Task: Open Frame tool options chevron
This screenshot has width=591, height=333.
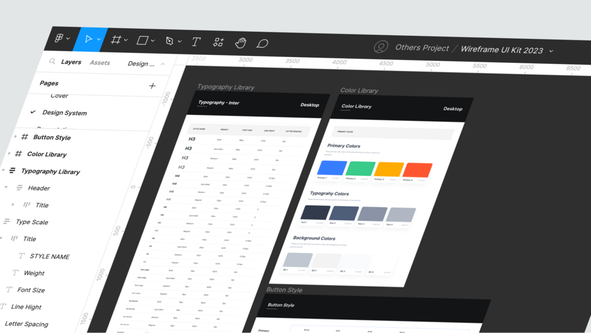Action: coord(126,40)
